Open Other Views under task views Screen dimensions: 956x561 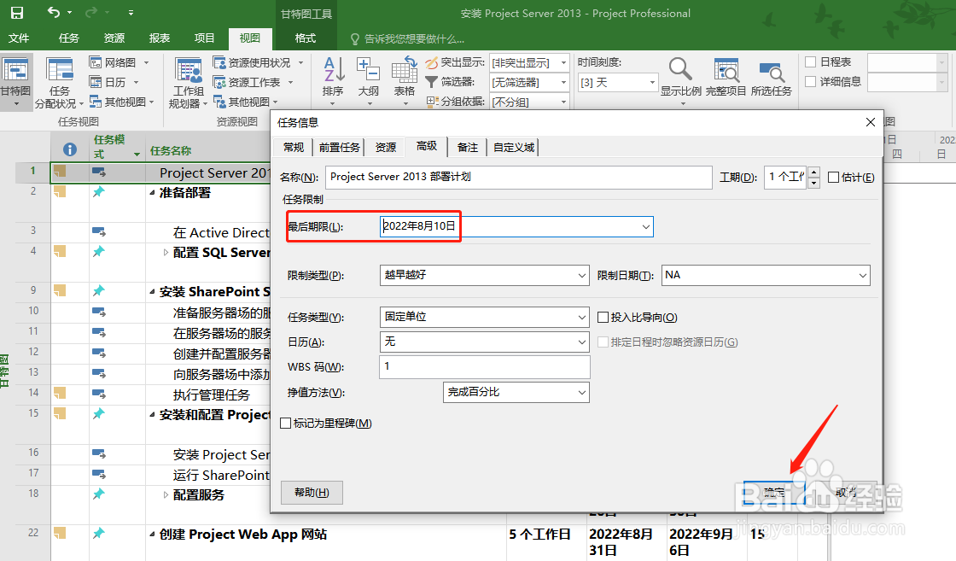pyautogui.click(x=121, y=102)
